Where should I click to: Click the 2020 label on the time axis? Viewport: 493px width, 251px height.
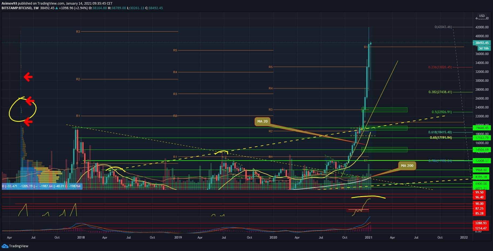coord(273,238)
